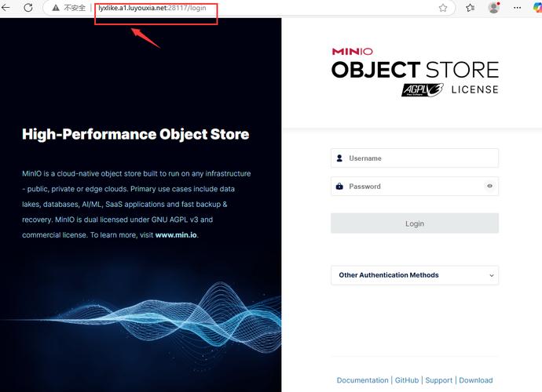Click the browser back arrow

8,8
